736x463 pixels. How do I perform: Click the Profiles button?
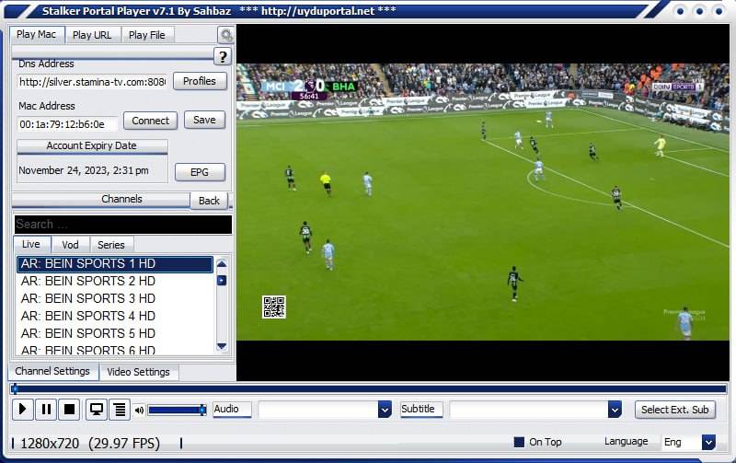tap(200, 81)
